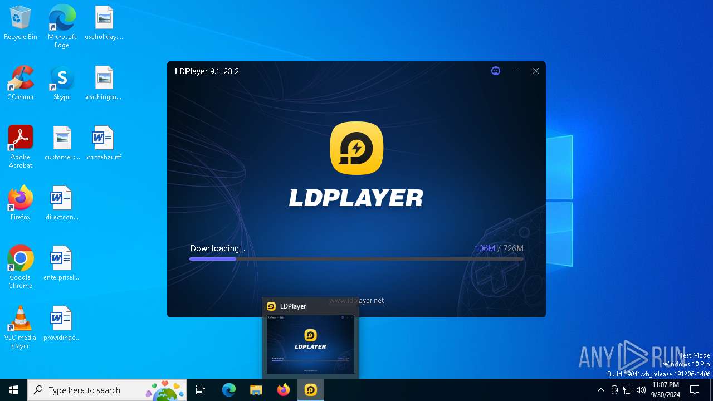Select the Skype desktop shortcut
The image size is (713, 401).
[x=62, y=84]
